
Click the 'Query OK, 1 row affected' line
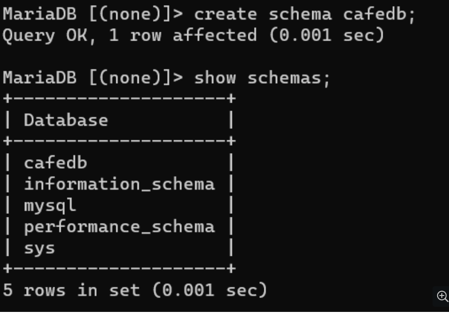click(193, 35)
